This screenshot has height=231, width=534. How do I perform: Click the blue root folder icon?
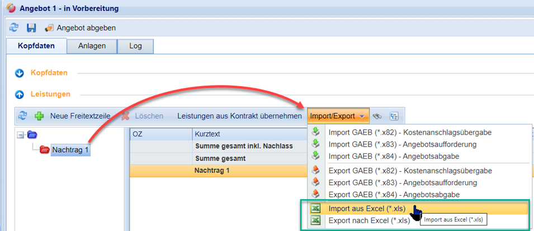tap(32, 135)
